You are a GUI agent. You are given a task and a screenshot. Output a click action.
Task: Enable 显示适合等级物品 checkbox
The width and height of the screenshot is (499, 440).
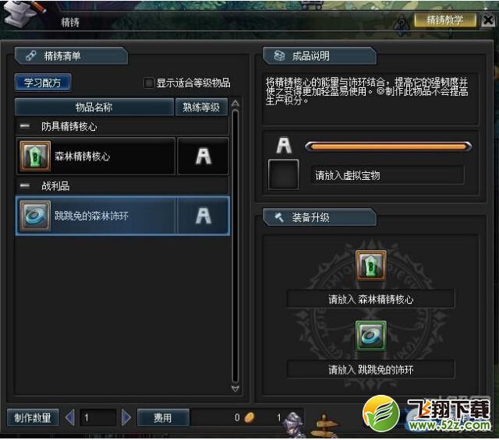[x=149, y=83]
